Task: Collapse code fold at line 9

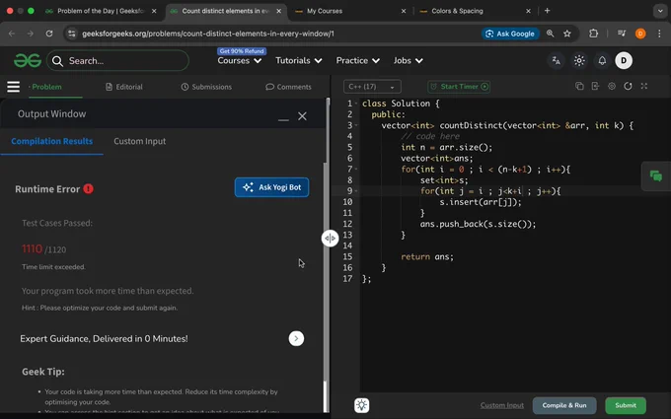Action: (x=356, y=191)
